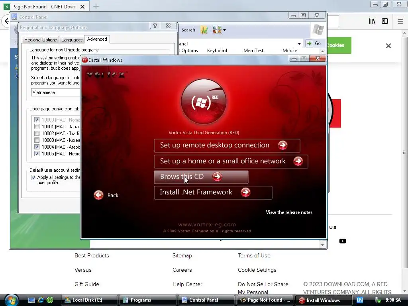Click arrow icon for remote desktop connection
408x306 pixels.
282,145
